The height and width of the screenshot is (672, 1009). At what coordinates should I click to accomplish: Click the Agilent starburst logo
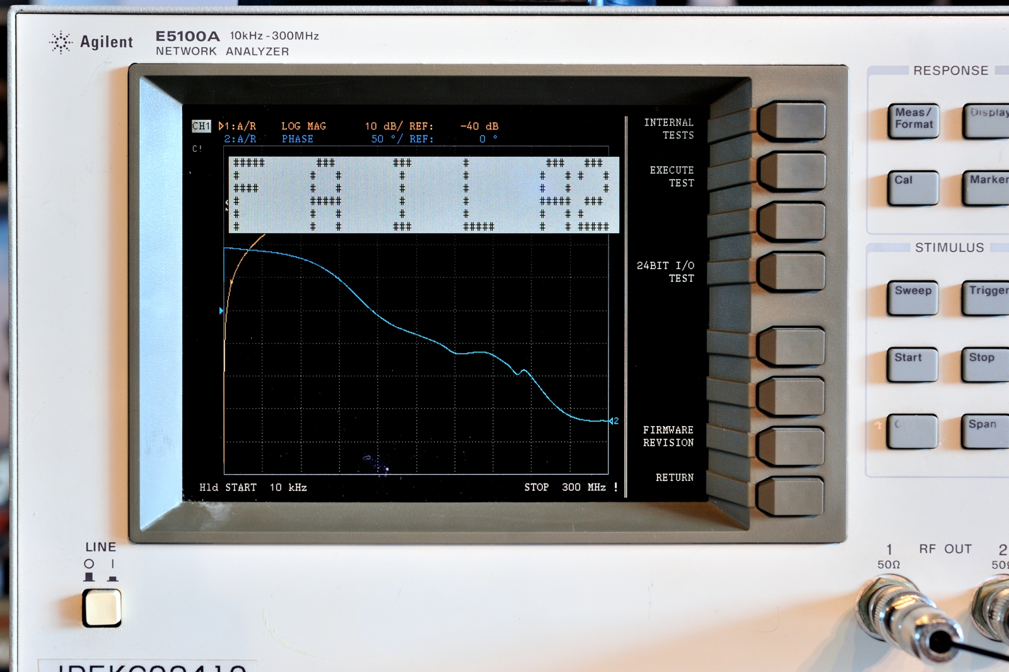point(61,42)
